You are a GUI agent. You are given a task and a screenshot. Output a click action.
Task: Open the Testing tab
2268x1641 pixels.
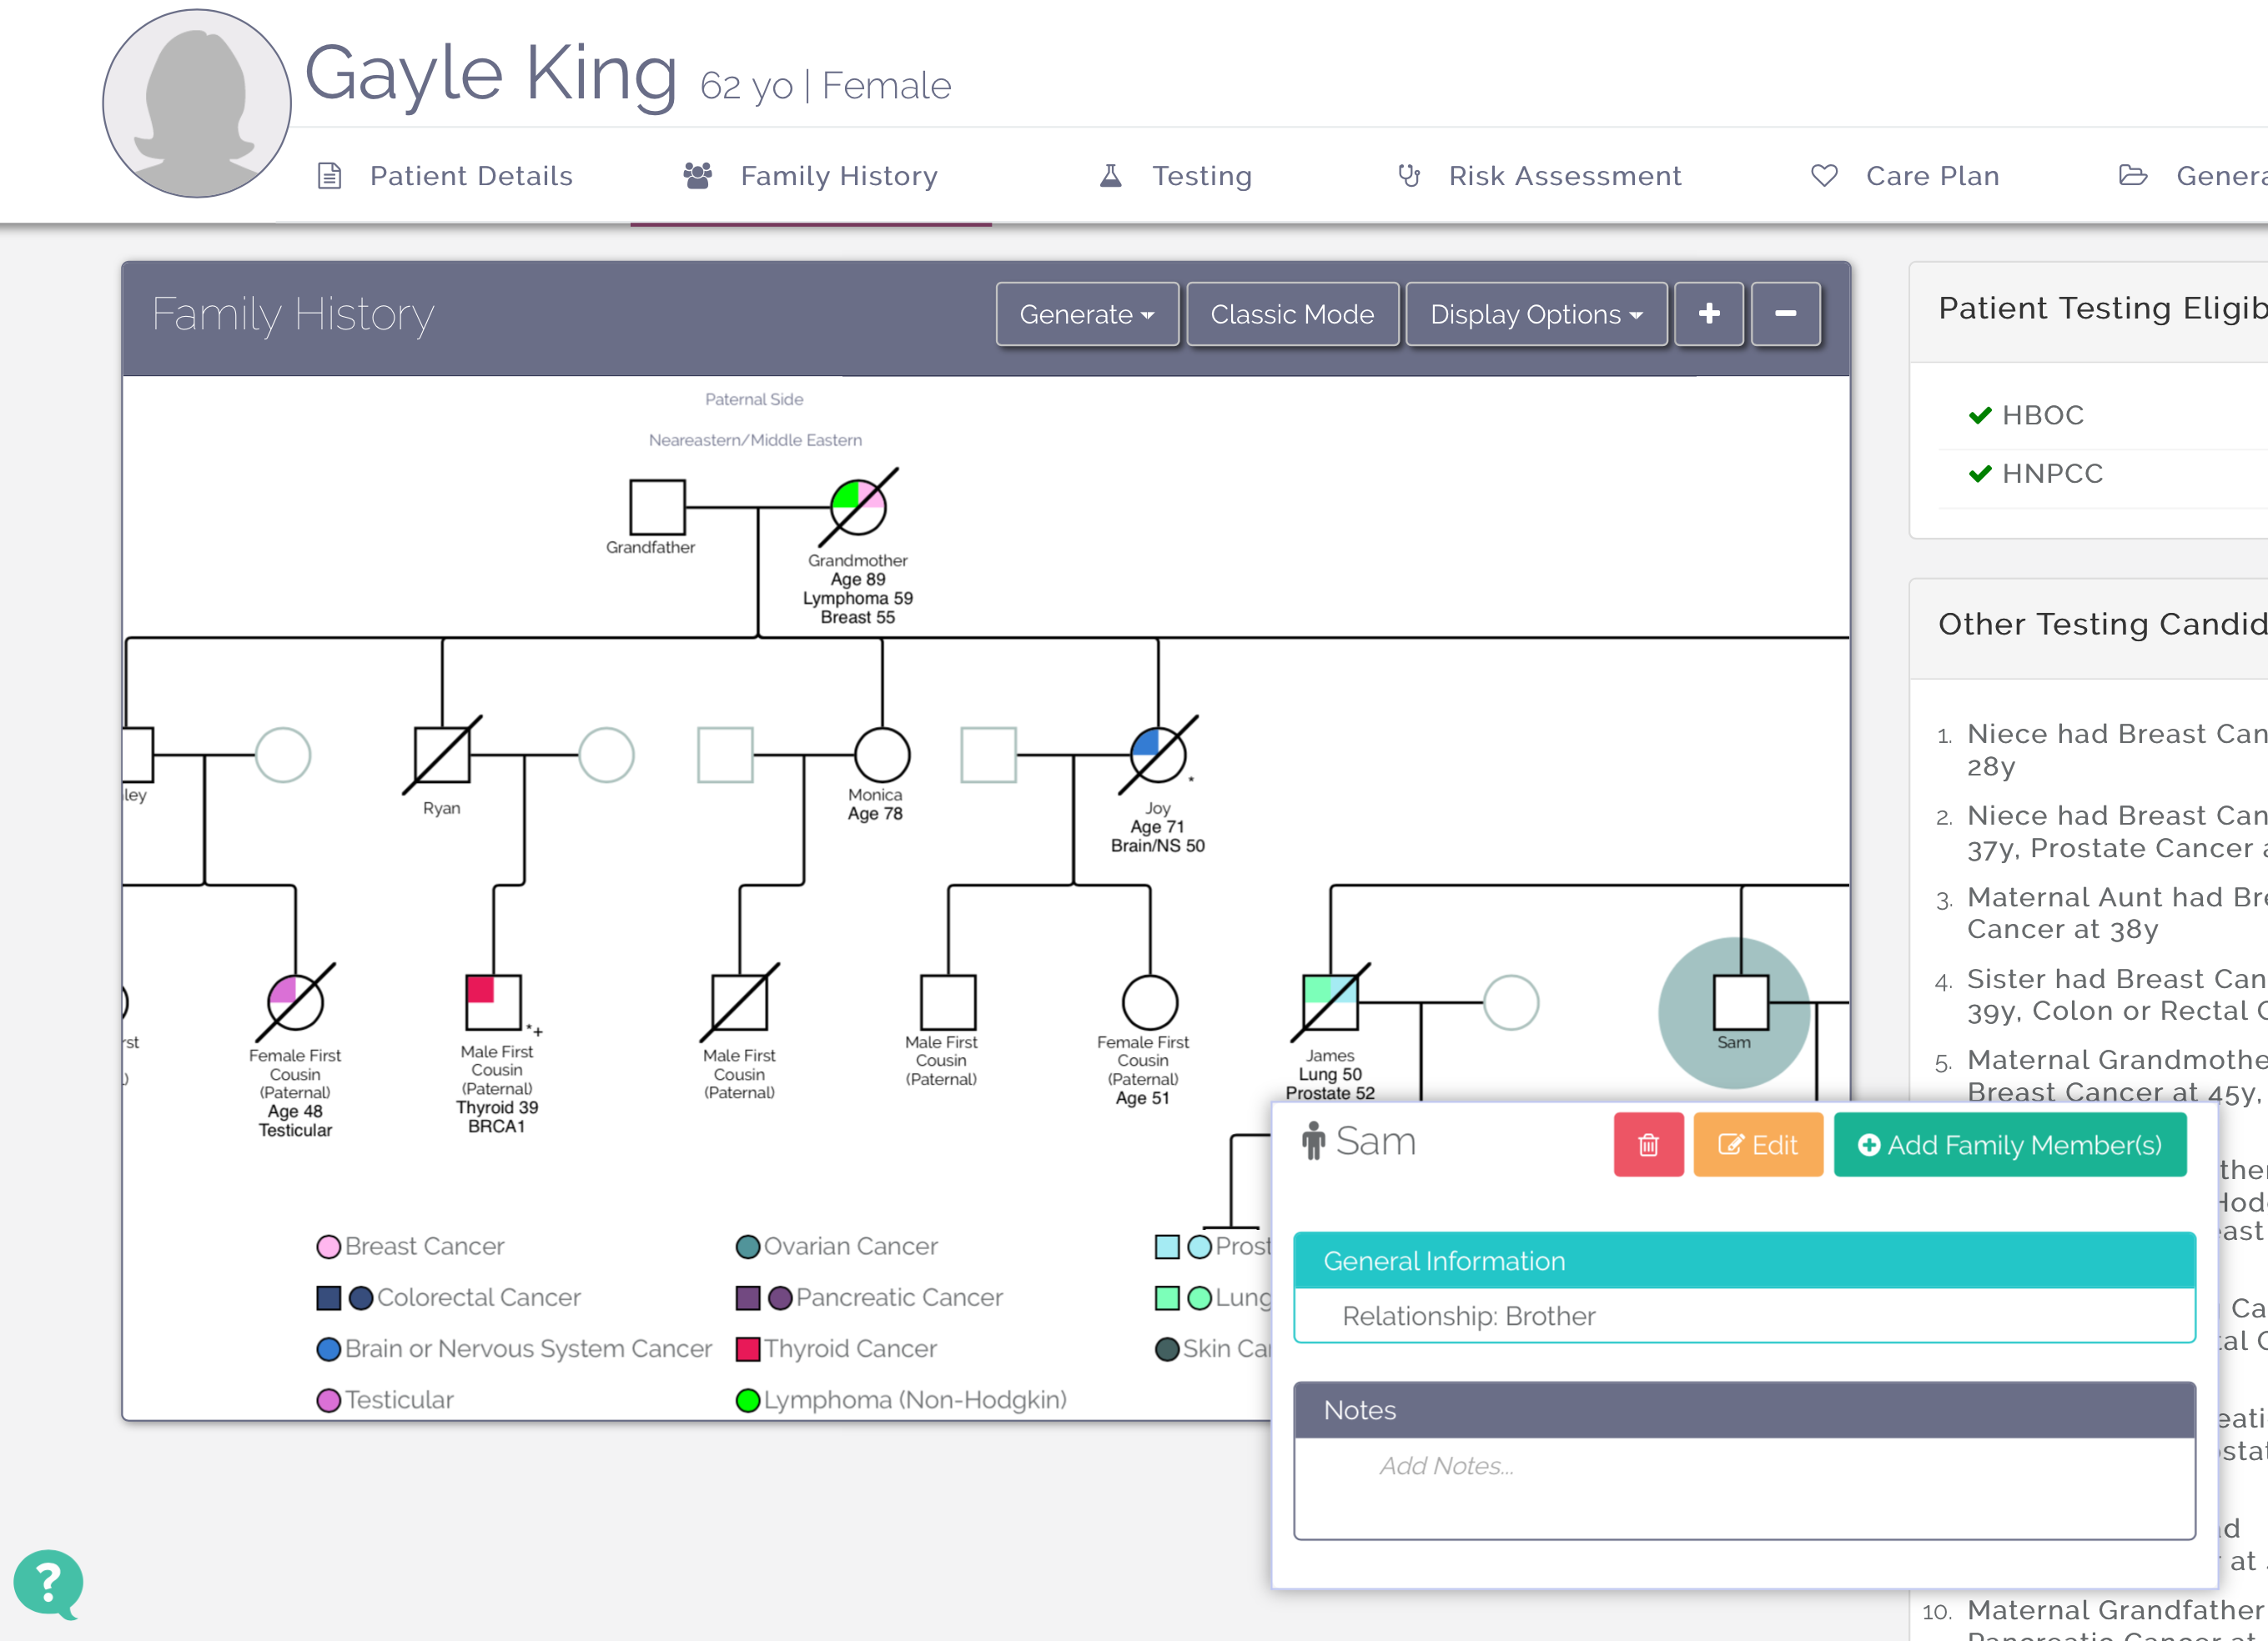(x=1175, y=176)
